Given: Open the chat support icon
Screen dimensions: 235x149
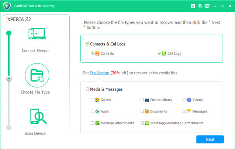Looking at the screenshot, I should pos(200,6).
